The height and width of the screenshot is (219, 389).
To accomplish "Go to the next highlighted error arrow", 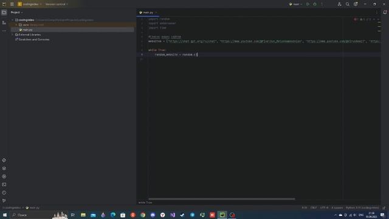I will click(x=378, y=19).
